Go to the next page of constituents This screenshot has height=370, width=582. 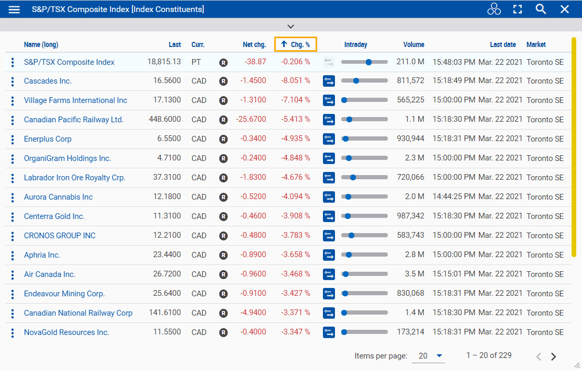553,356
